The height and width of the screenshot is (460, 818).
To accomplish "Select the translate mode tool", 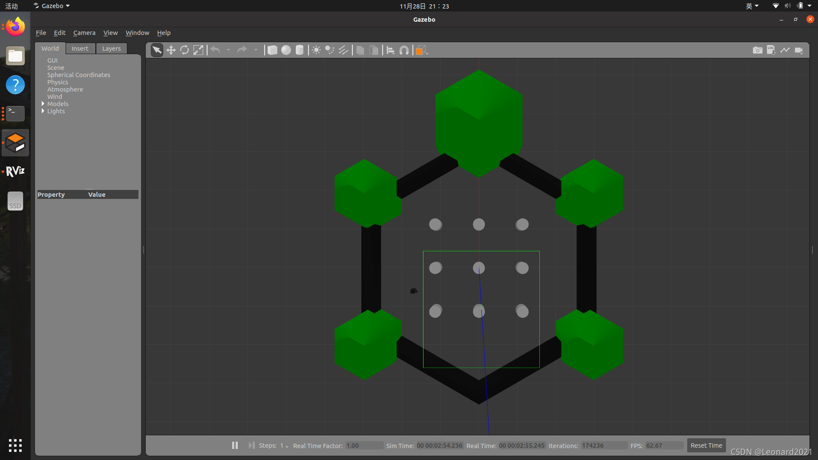I will click(171, 50).
